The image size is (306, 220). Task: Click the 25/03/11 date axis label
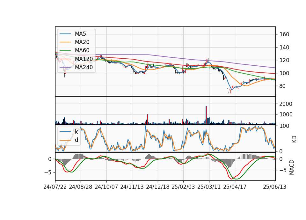coord(209,187)
